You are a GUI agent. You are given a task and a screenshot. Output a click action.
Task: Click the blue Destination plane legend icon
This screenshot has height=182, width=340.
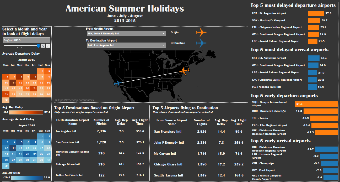[x=201, y=43]
